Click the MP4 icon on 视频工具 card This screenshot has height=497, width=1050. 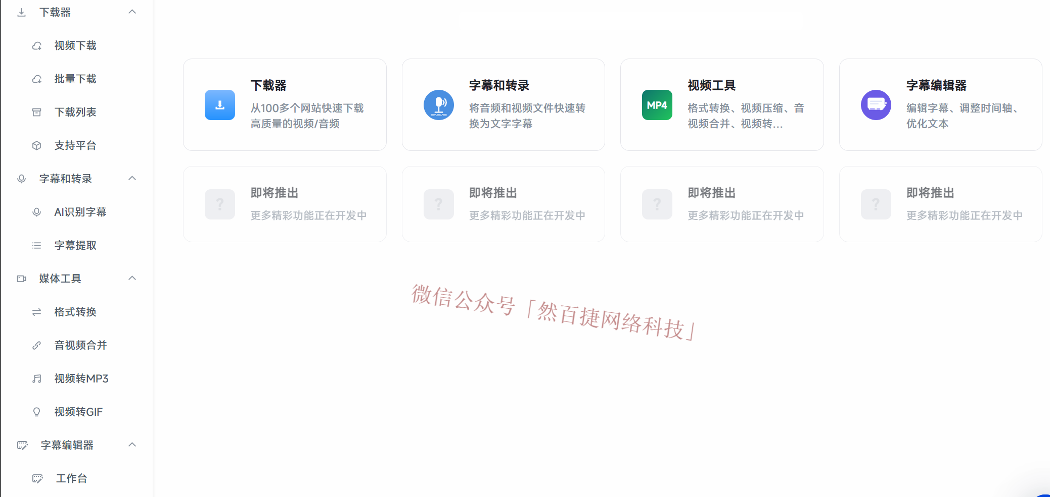coord(657,104)
